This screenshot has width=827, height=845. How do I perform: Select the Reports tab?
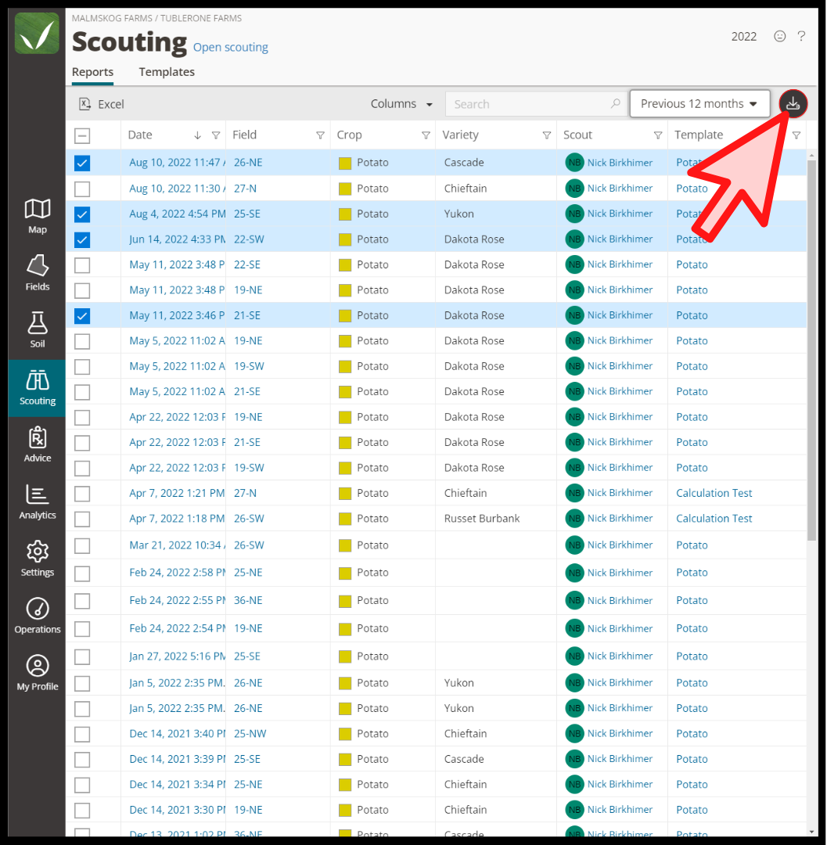(92, 72)
